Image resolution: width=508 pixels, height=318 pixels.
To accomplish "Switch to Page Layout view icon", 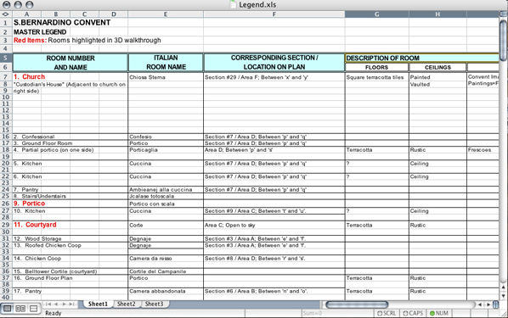I will coord(20,309).
